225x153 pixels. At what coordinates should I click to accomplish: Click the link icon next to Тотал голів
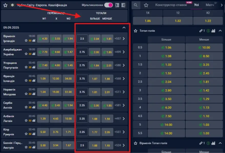point(201,31)
